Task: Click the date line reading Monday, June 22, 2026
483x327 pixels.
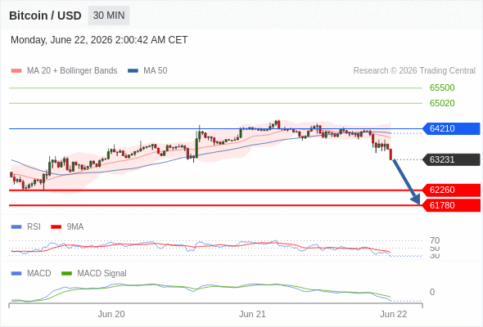Action: pos(99,40)
